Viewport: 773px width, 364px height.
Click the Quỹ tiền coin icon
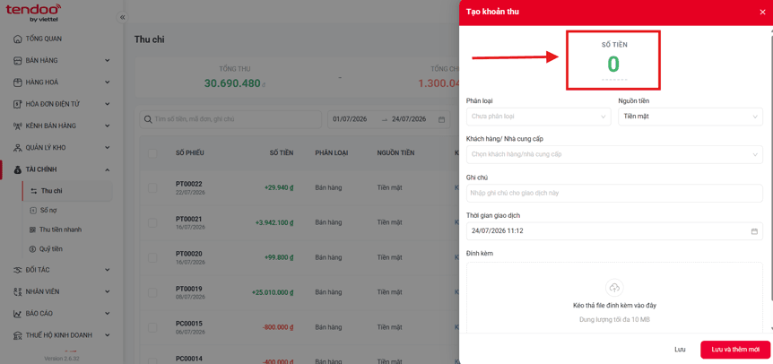(33, 249)
